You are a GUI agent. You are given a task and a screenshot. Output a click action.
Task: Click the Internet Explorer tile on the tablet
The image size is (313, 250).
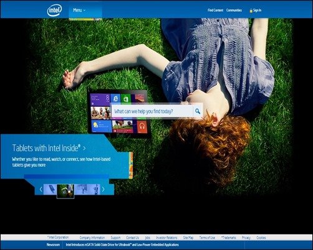click(115, 99)
